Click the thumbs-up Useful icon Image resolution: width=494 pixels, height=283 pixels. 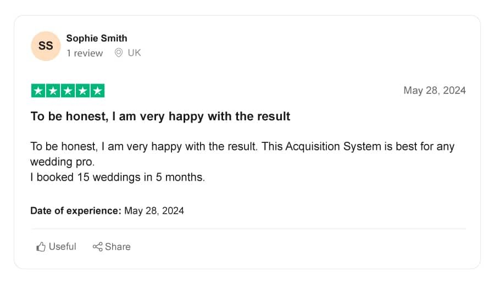click(x=41, y=247)
